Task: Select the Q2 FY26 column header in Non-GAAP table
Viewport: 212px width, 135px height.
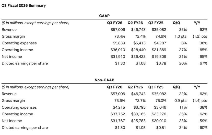Action: pyautogui.click(x=137, y=87)
